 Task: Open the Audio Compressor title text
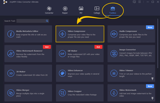click(128, 31)
